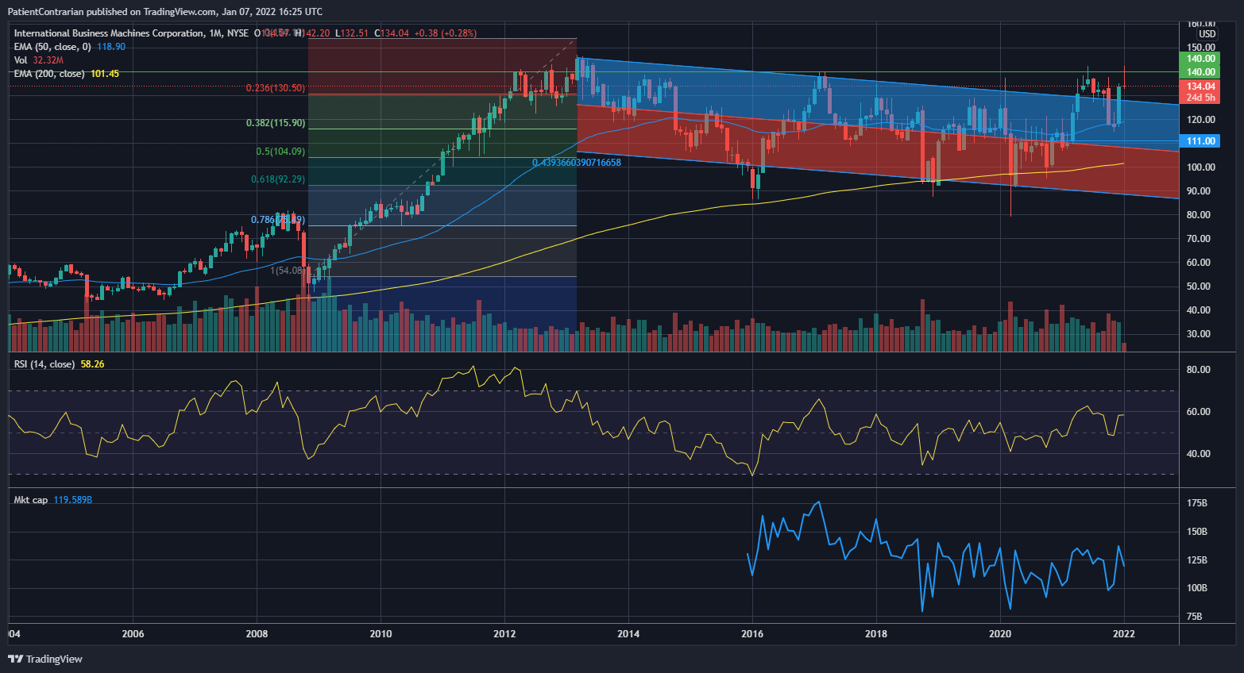The width and height of the screenshot is (1244, 673).
Task: Click the 150.00 tick on the price axis
Action: point(1200,48)
